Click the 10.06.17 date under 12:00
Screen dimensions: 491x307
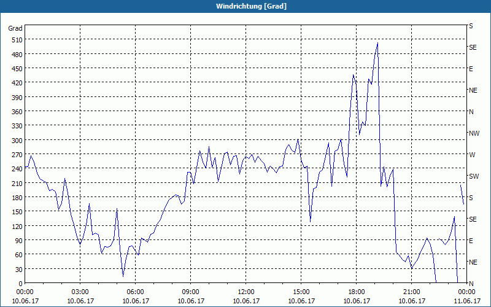coord(246,301)
